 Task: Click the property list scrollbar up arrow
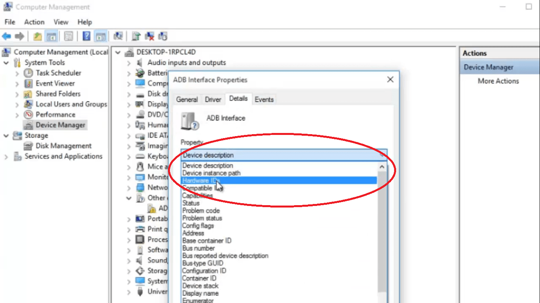tap(382, 166)
